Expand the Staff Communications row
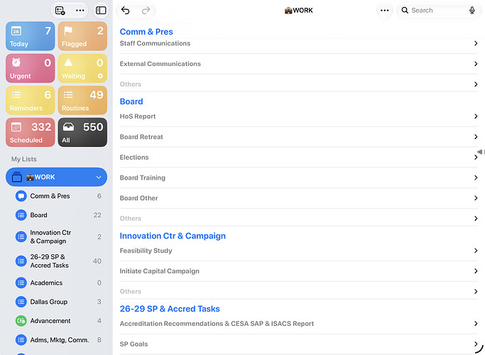This screenshot has width=485, height=355. [x=299, y=43]
